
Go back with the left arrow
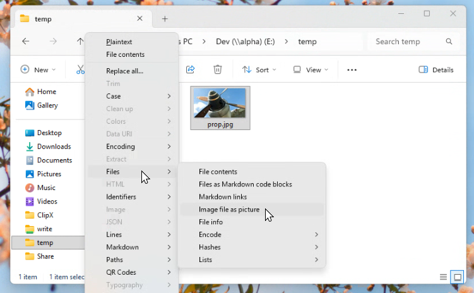point(26,42)
